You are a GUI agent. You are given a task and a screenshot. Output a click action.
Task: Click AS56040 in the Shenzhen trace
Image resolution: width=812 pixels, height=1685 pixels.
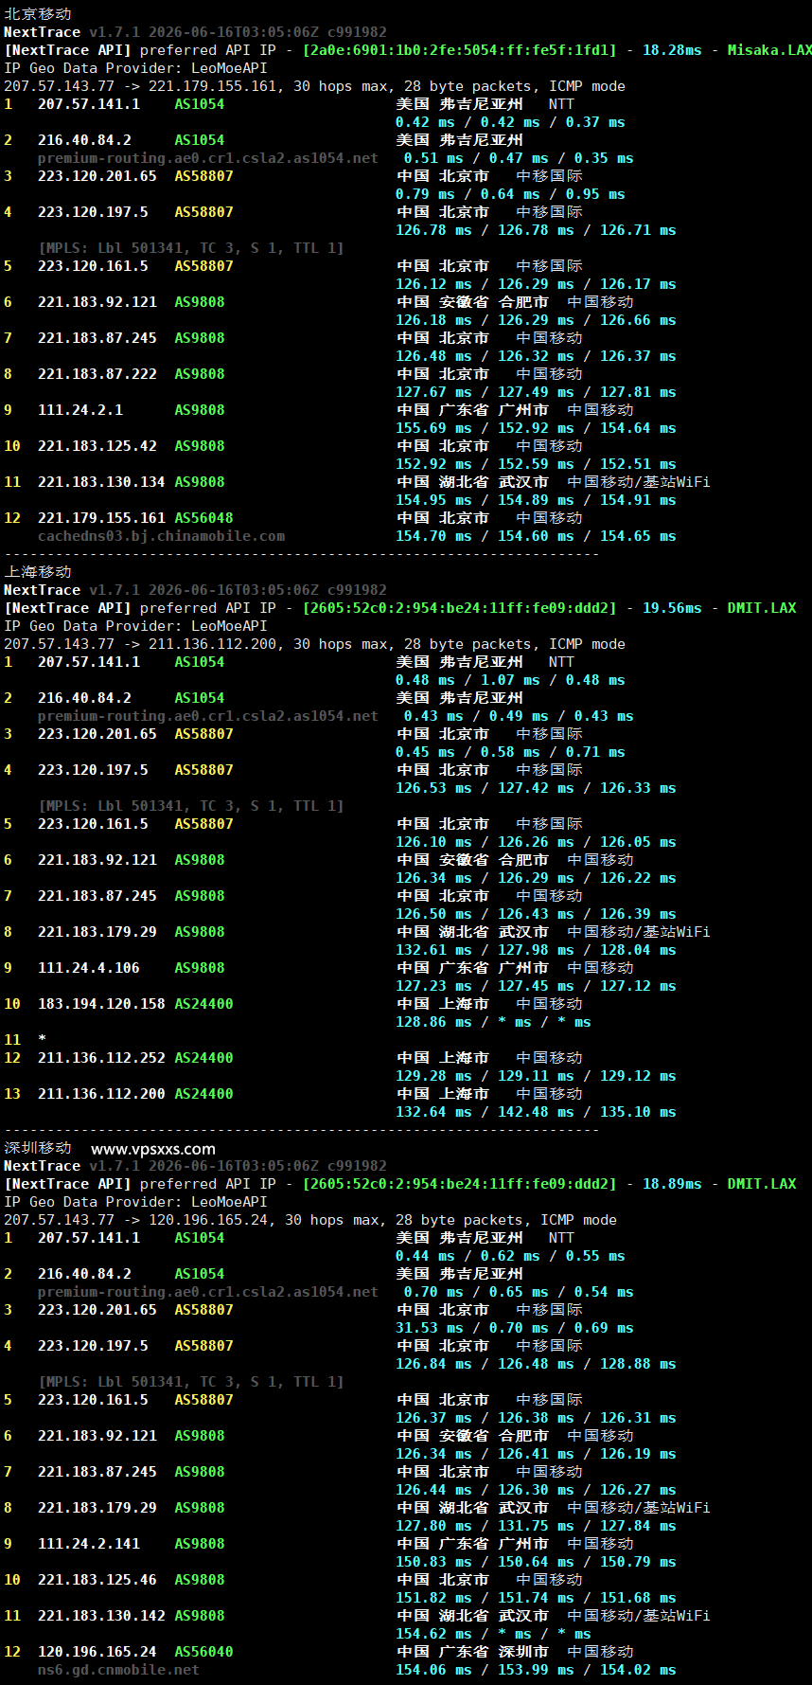(203, 1652)
